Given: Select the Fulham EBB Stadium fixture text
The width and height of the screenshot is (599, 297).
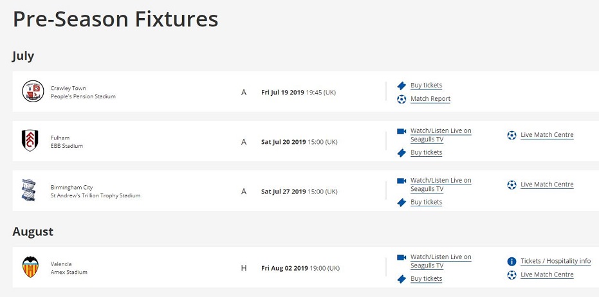Looking at the screenshot, I should pos(67,141).
